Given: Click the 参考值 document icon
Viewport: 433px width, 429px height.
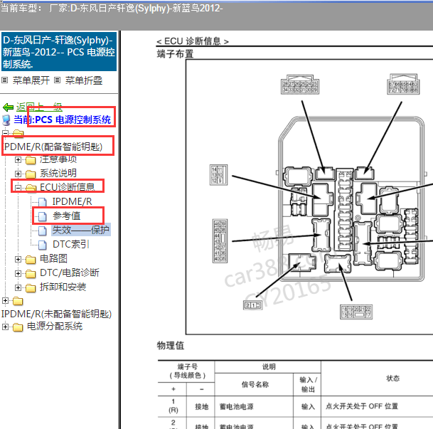Looking at the screenshot, I should (x=42, y=216).
